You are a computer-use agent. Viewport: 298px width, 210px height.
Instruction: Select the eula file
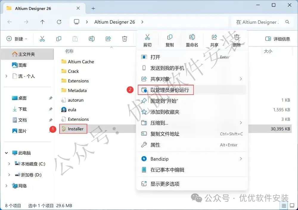point(69,110)
